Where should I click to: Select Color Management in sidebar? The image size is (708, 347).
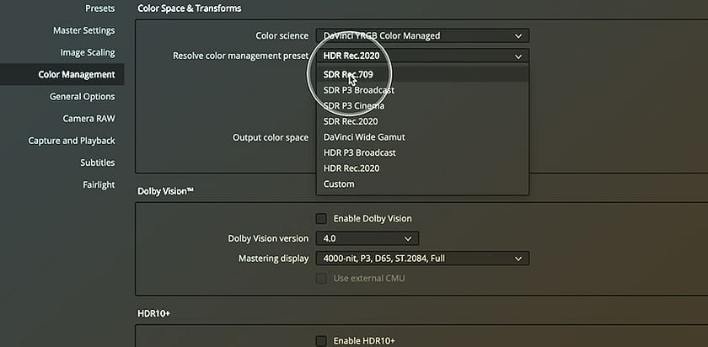pyautogui.click(x=62, y=74)
